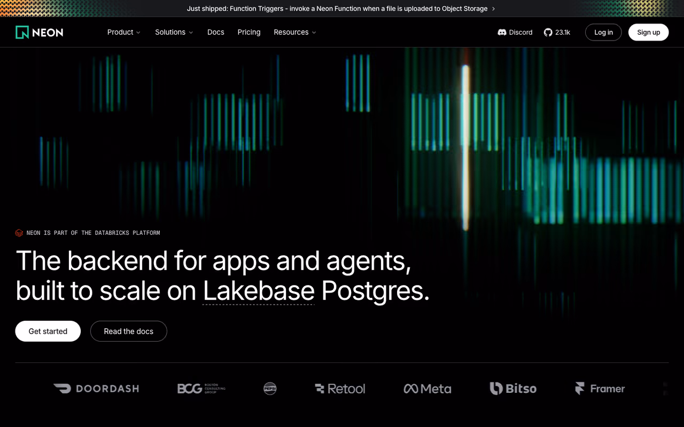The width and height of the screenshot is (684, 427).
Task: Click the Databricks logo icon
Action: (19, 233)
